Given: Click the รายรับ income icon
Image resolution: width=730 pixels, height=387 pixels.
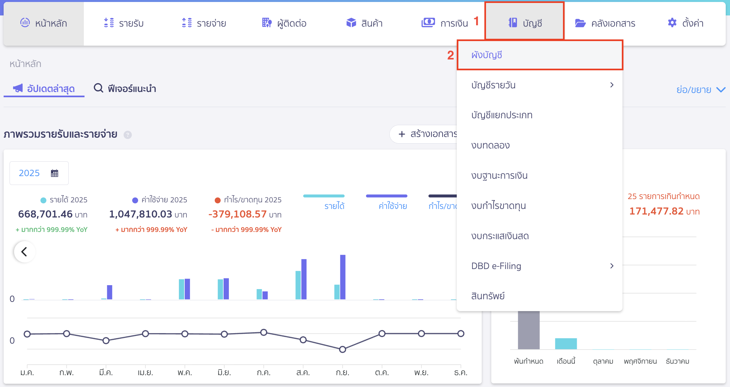Looking at the screenshot, I should coord(109,23).
